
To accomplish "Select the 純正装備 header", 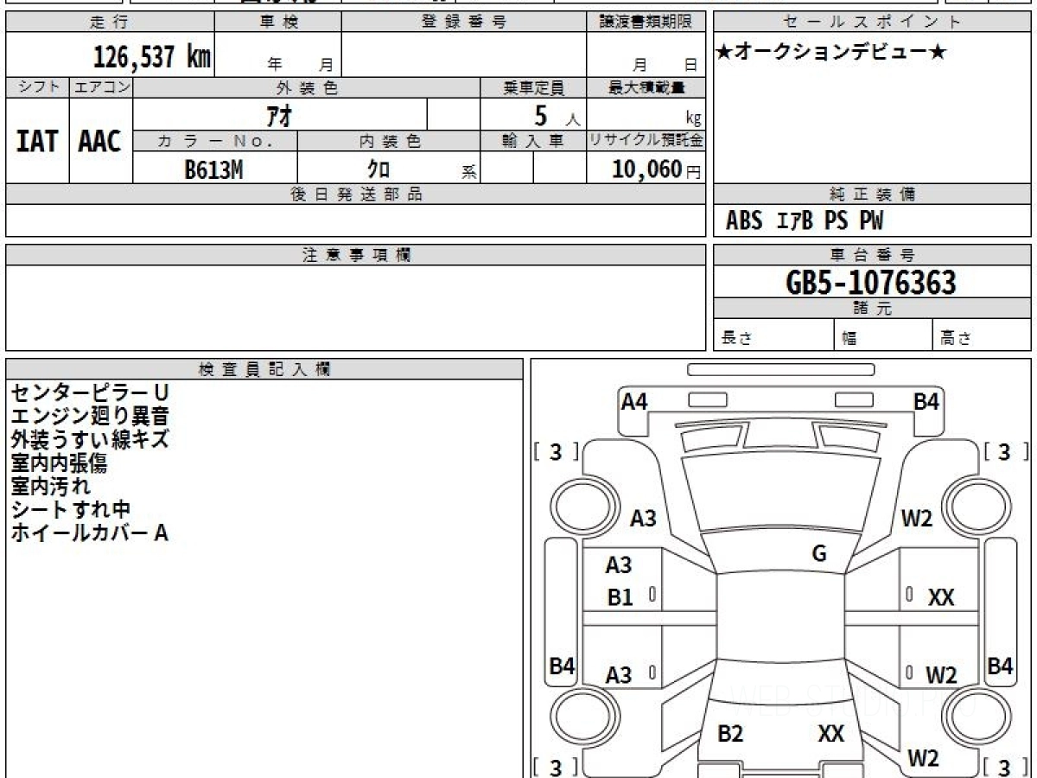I will click(872, 194).
